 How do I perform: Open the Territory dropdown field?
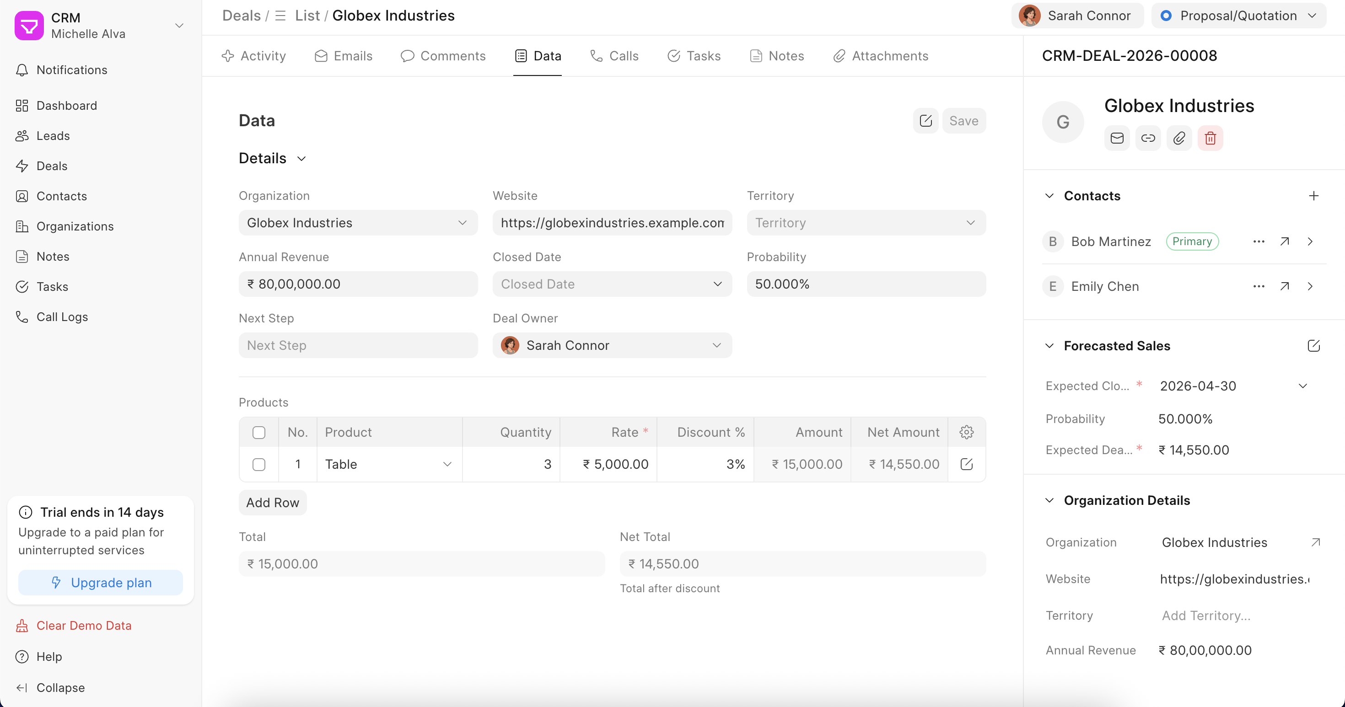866,223
